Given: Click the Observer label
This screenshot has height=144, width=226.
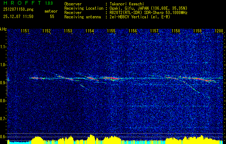Looking at the screenshot, I should click(73, 4).
